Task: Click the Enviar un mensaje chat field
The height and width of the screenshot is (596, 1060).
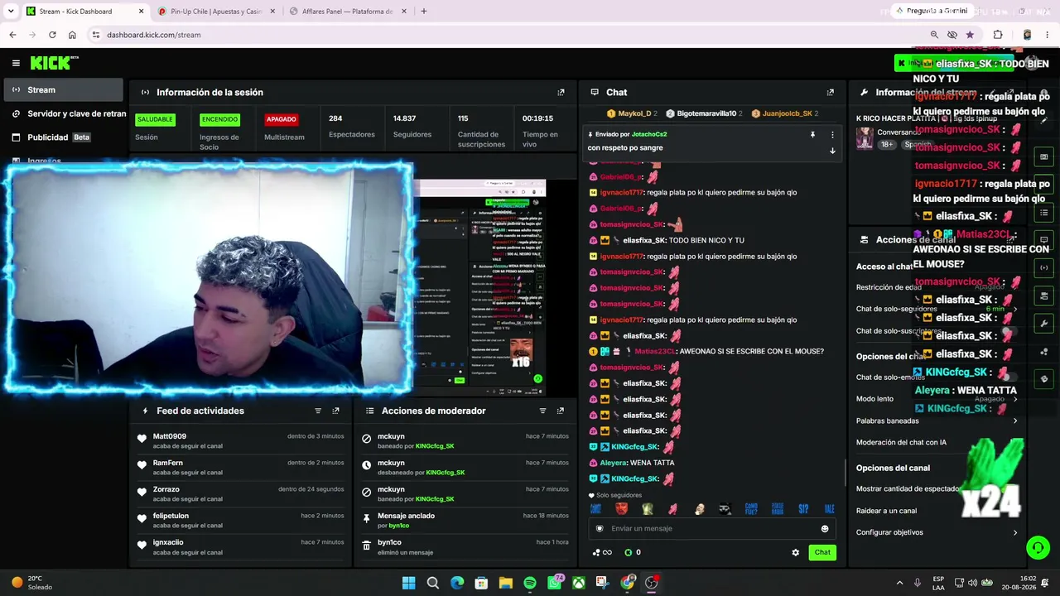Action: click(x=712, y=529)
